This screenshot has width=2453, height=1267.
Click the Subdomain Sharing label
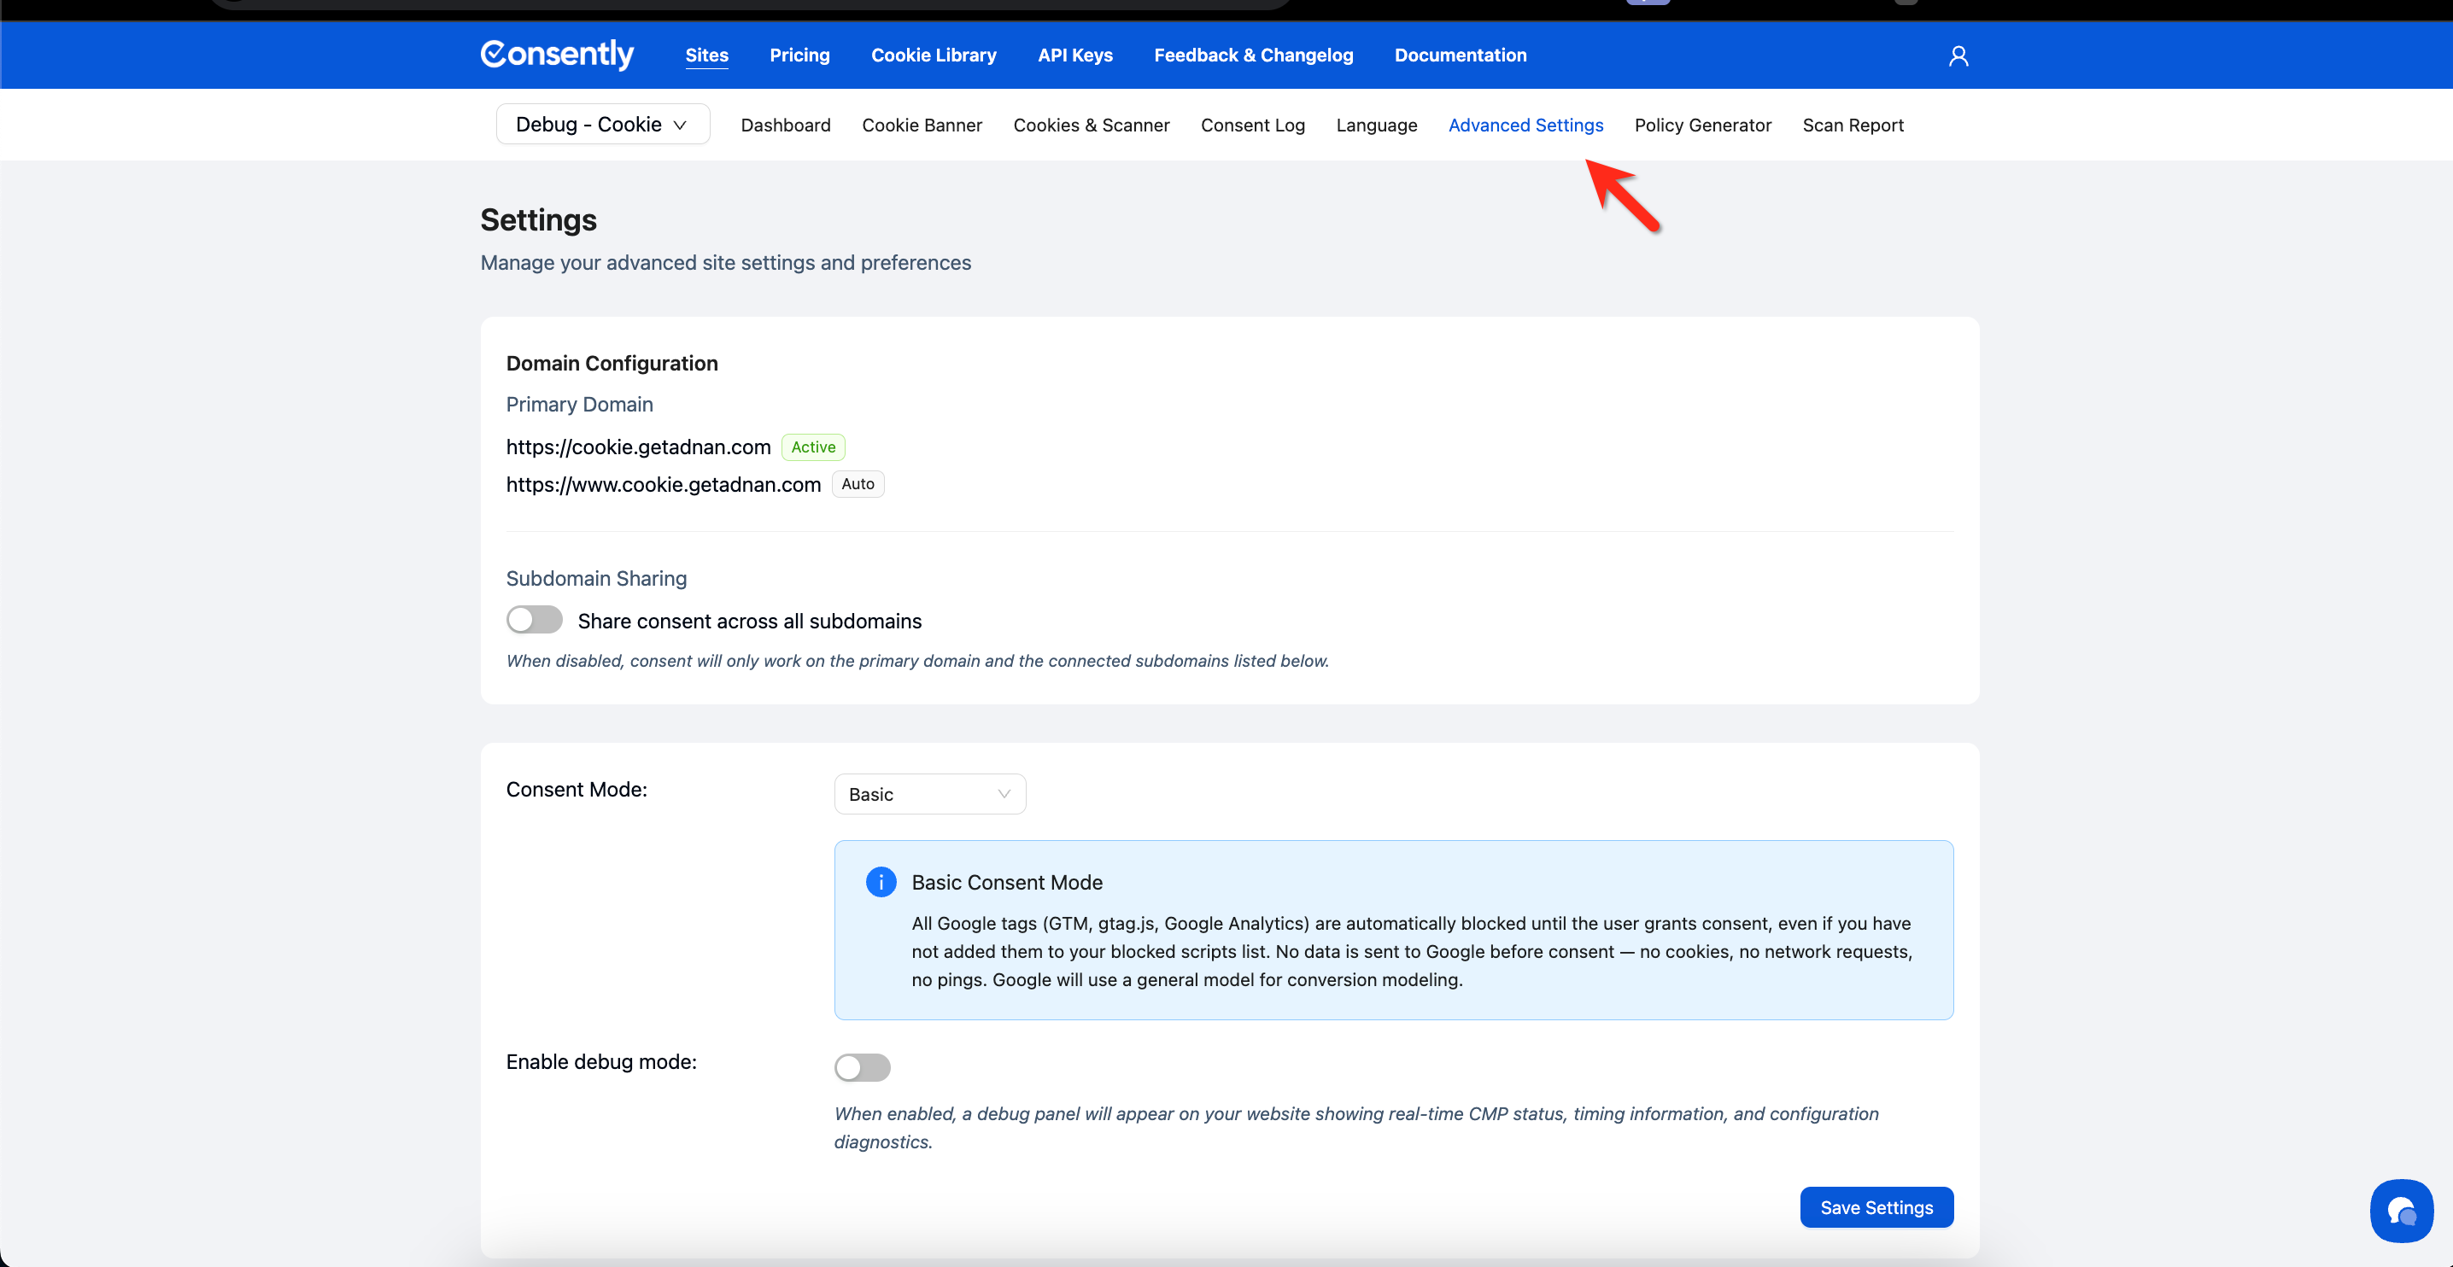point(596,579)
